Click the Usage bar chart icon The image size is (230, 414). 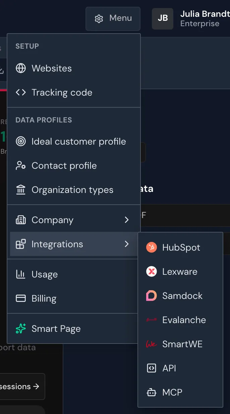click(x=21, y=274)
